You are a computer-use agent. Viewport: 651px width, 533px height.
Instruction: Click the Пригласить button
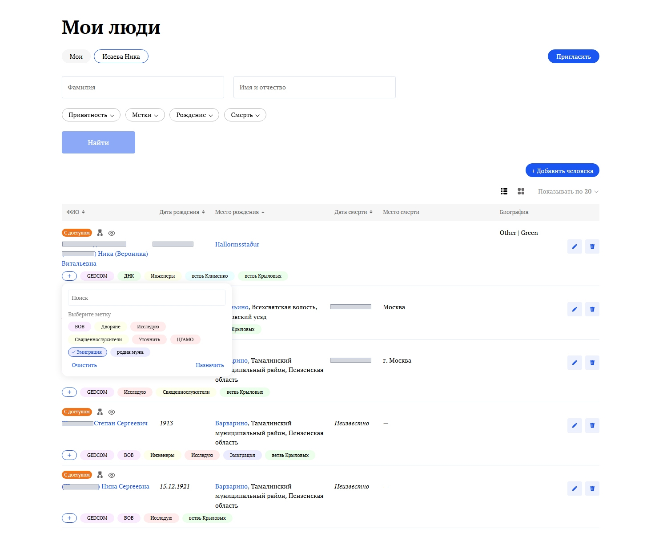(x=573, y=57)
